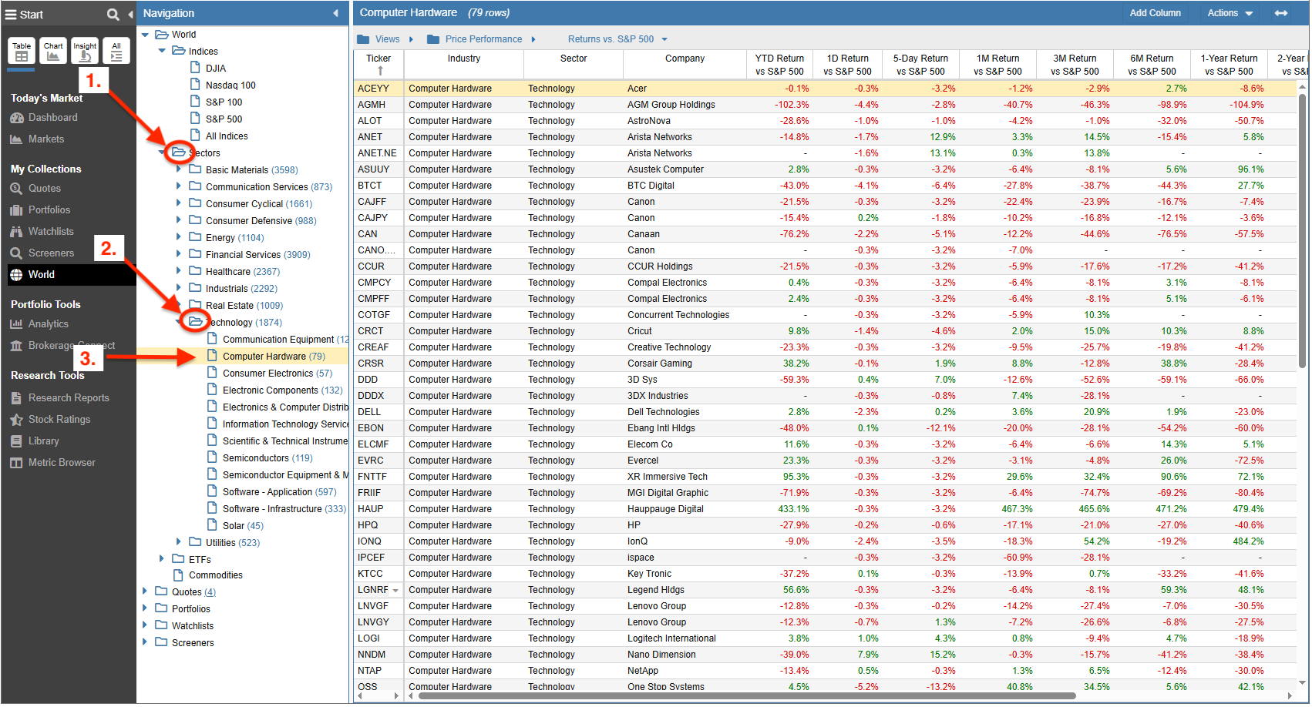Click ticker HPQ
Viewport: 1312px width, 707px height.
click(368, 525)
